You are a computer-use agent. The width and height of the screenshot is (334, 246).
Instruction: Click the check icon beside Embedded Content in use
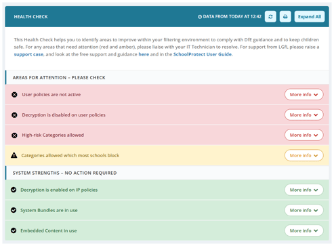(x=14, y=230)
